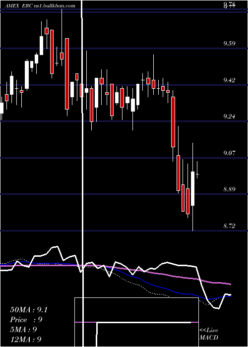Select the 9.59 price axis label
The height and width of the screenshot is (347, 248).
click(x=229, y=43)
